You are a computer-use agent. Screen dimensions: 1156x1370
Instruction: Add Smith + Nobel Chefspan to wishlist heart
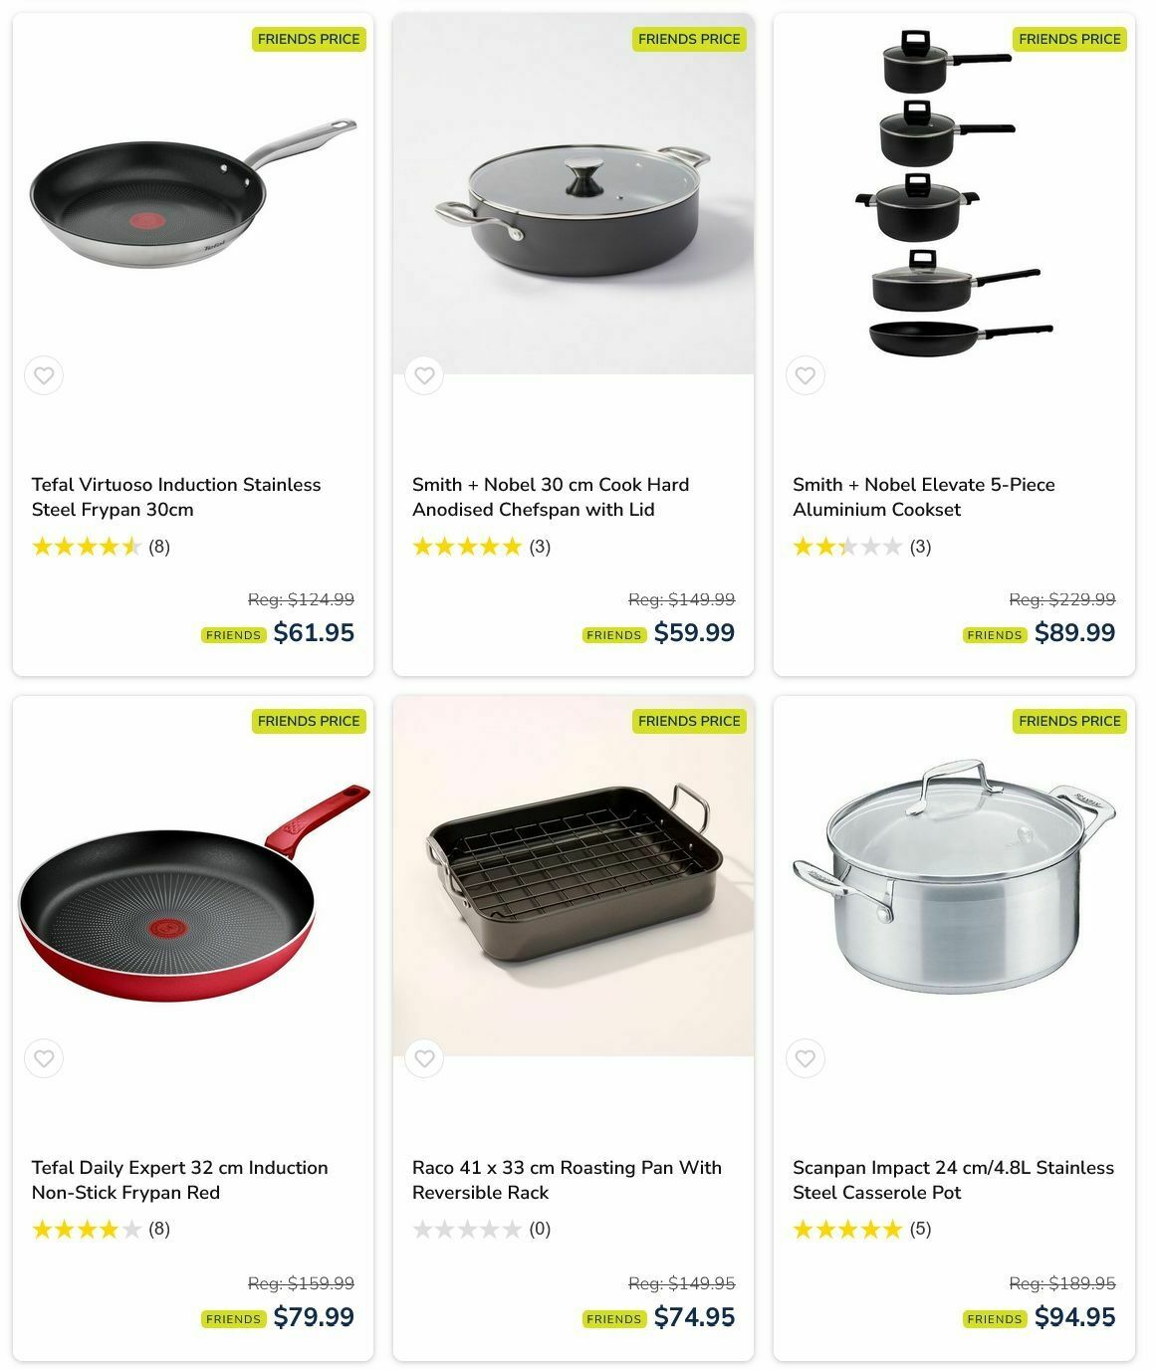click(x=424, y=375)
